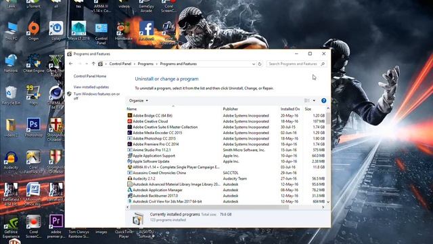Viewport: 433px width, 244px height.
Task: Select the adobe premier desktop icon
Action: pos(56,226)
